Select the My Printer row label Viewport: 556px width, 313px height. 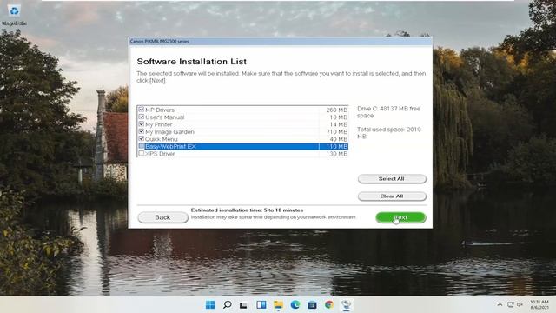[158, 124]
